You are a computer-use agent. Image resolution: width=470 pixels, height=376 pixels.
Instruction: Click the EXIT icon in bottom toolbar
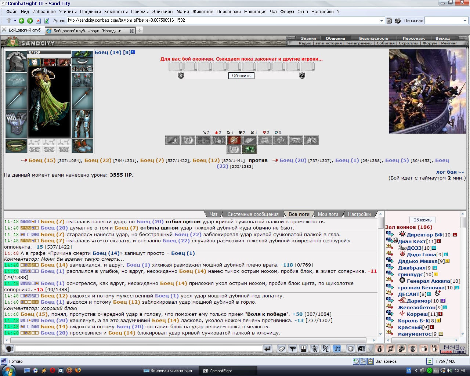tap(435, 349)
